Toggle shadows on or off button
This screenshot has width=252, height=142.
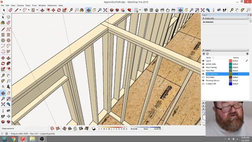click(94, 129)
